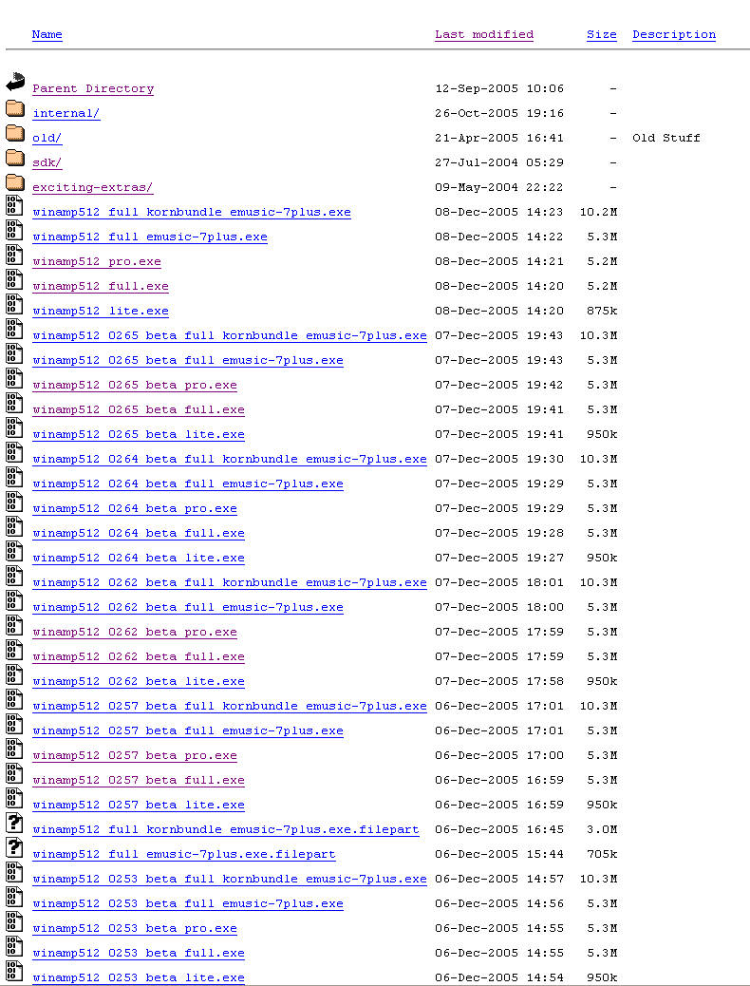Image resolution: width=750 pixels, height=986 pixels.
Task: Click binary icon beside winamp512_0253_beta_full_kornbundle_emusic-7plus.exe
Action: pyautogui.click(x=14, y=873)
